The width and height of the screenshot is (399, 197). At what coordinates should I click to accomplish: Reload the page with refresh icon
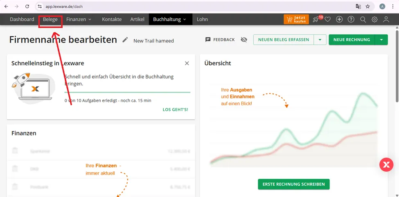(27, 7)
